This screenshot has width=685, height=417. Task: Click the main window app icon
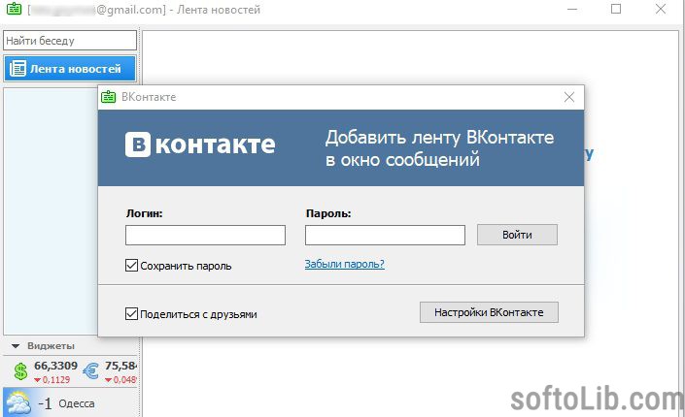(14, 9)
